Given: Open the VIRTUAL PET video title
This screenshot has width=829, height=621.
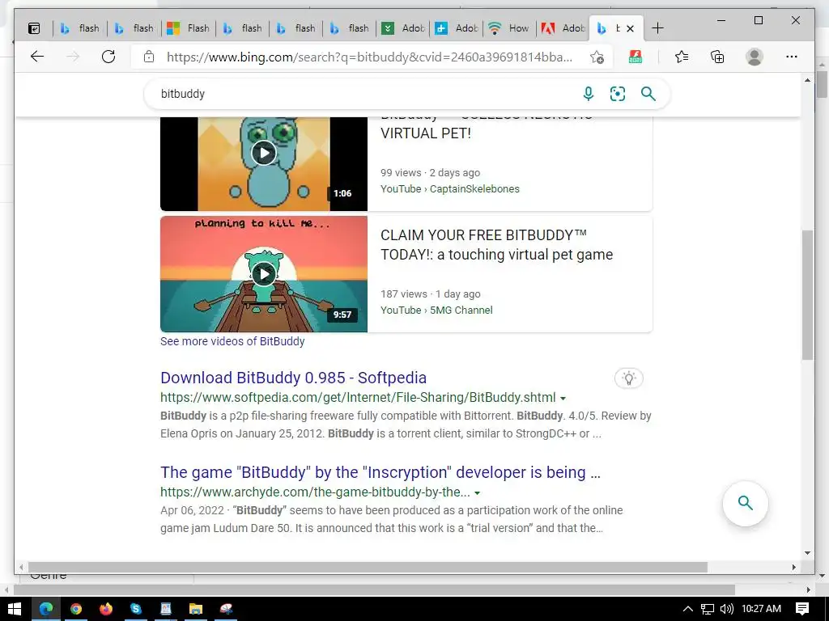Looking at the screenshot, I should click(426, 133).
